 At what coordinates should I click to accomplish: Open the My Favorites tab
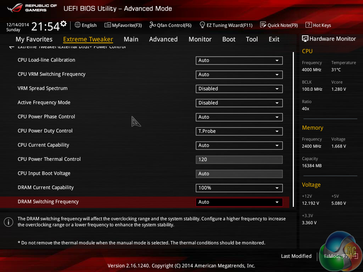click(x=34, y=39)
